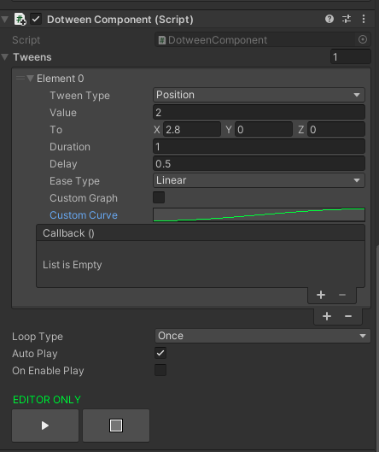
Task: Add a new tween element with plus
Action: coord(327,316)
